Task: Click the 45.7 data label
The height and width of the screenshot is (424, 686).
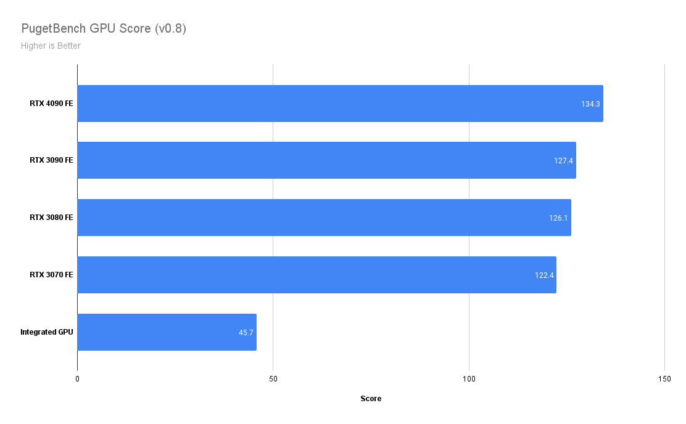Action: (246, 332)
